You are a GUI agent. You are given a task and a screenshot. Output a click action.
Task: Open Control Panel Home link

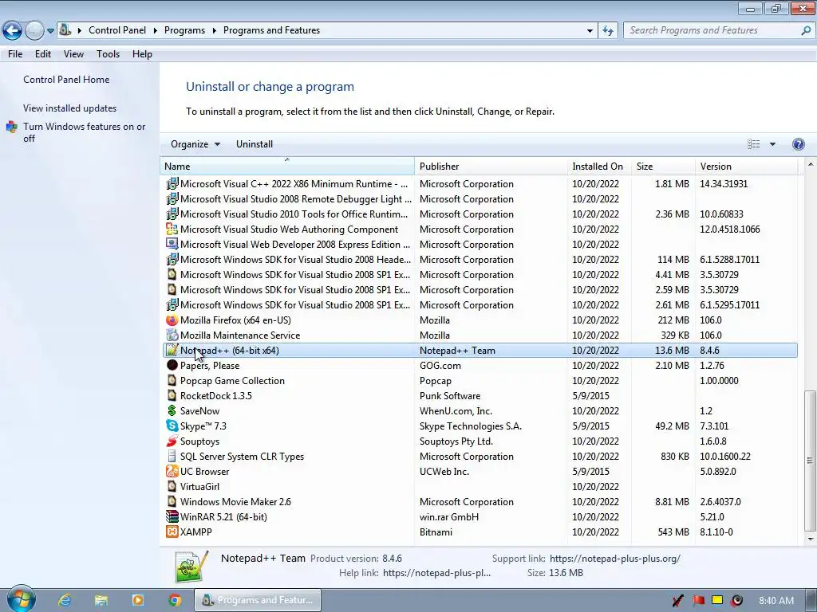click(66, 80)
